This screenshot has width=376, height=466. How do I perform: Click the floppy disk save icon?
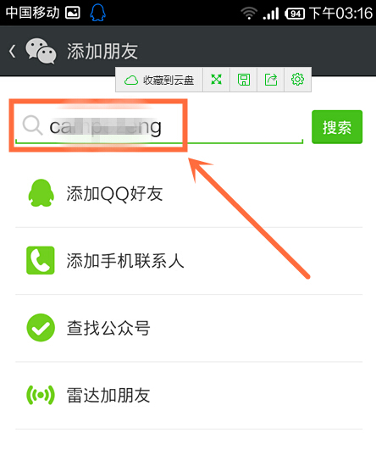tap(244, 80)
